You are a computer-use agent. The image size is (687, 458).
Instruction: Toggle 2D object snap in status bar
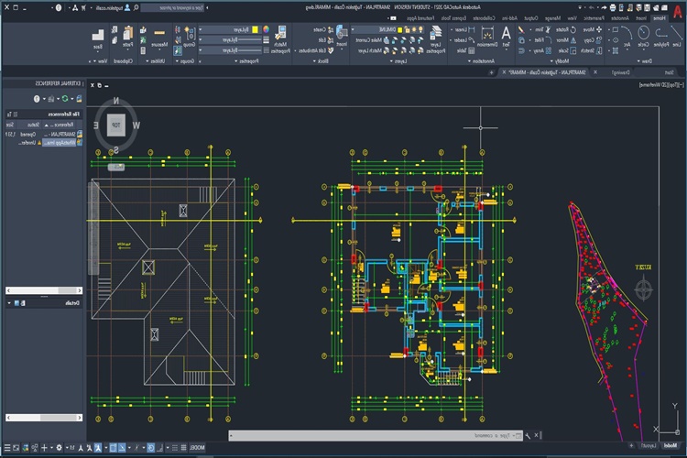113,448
